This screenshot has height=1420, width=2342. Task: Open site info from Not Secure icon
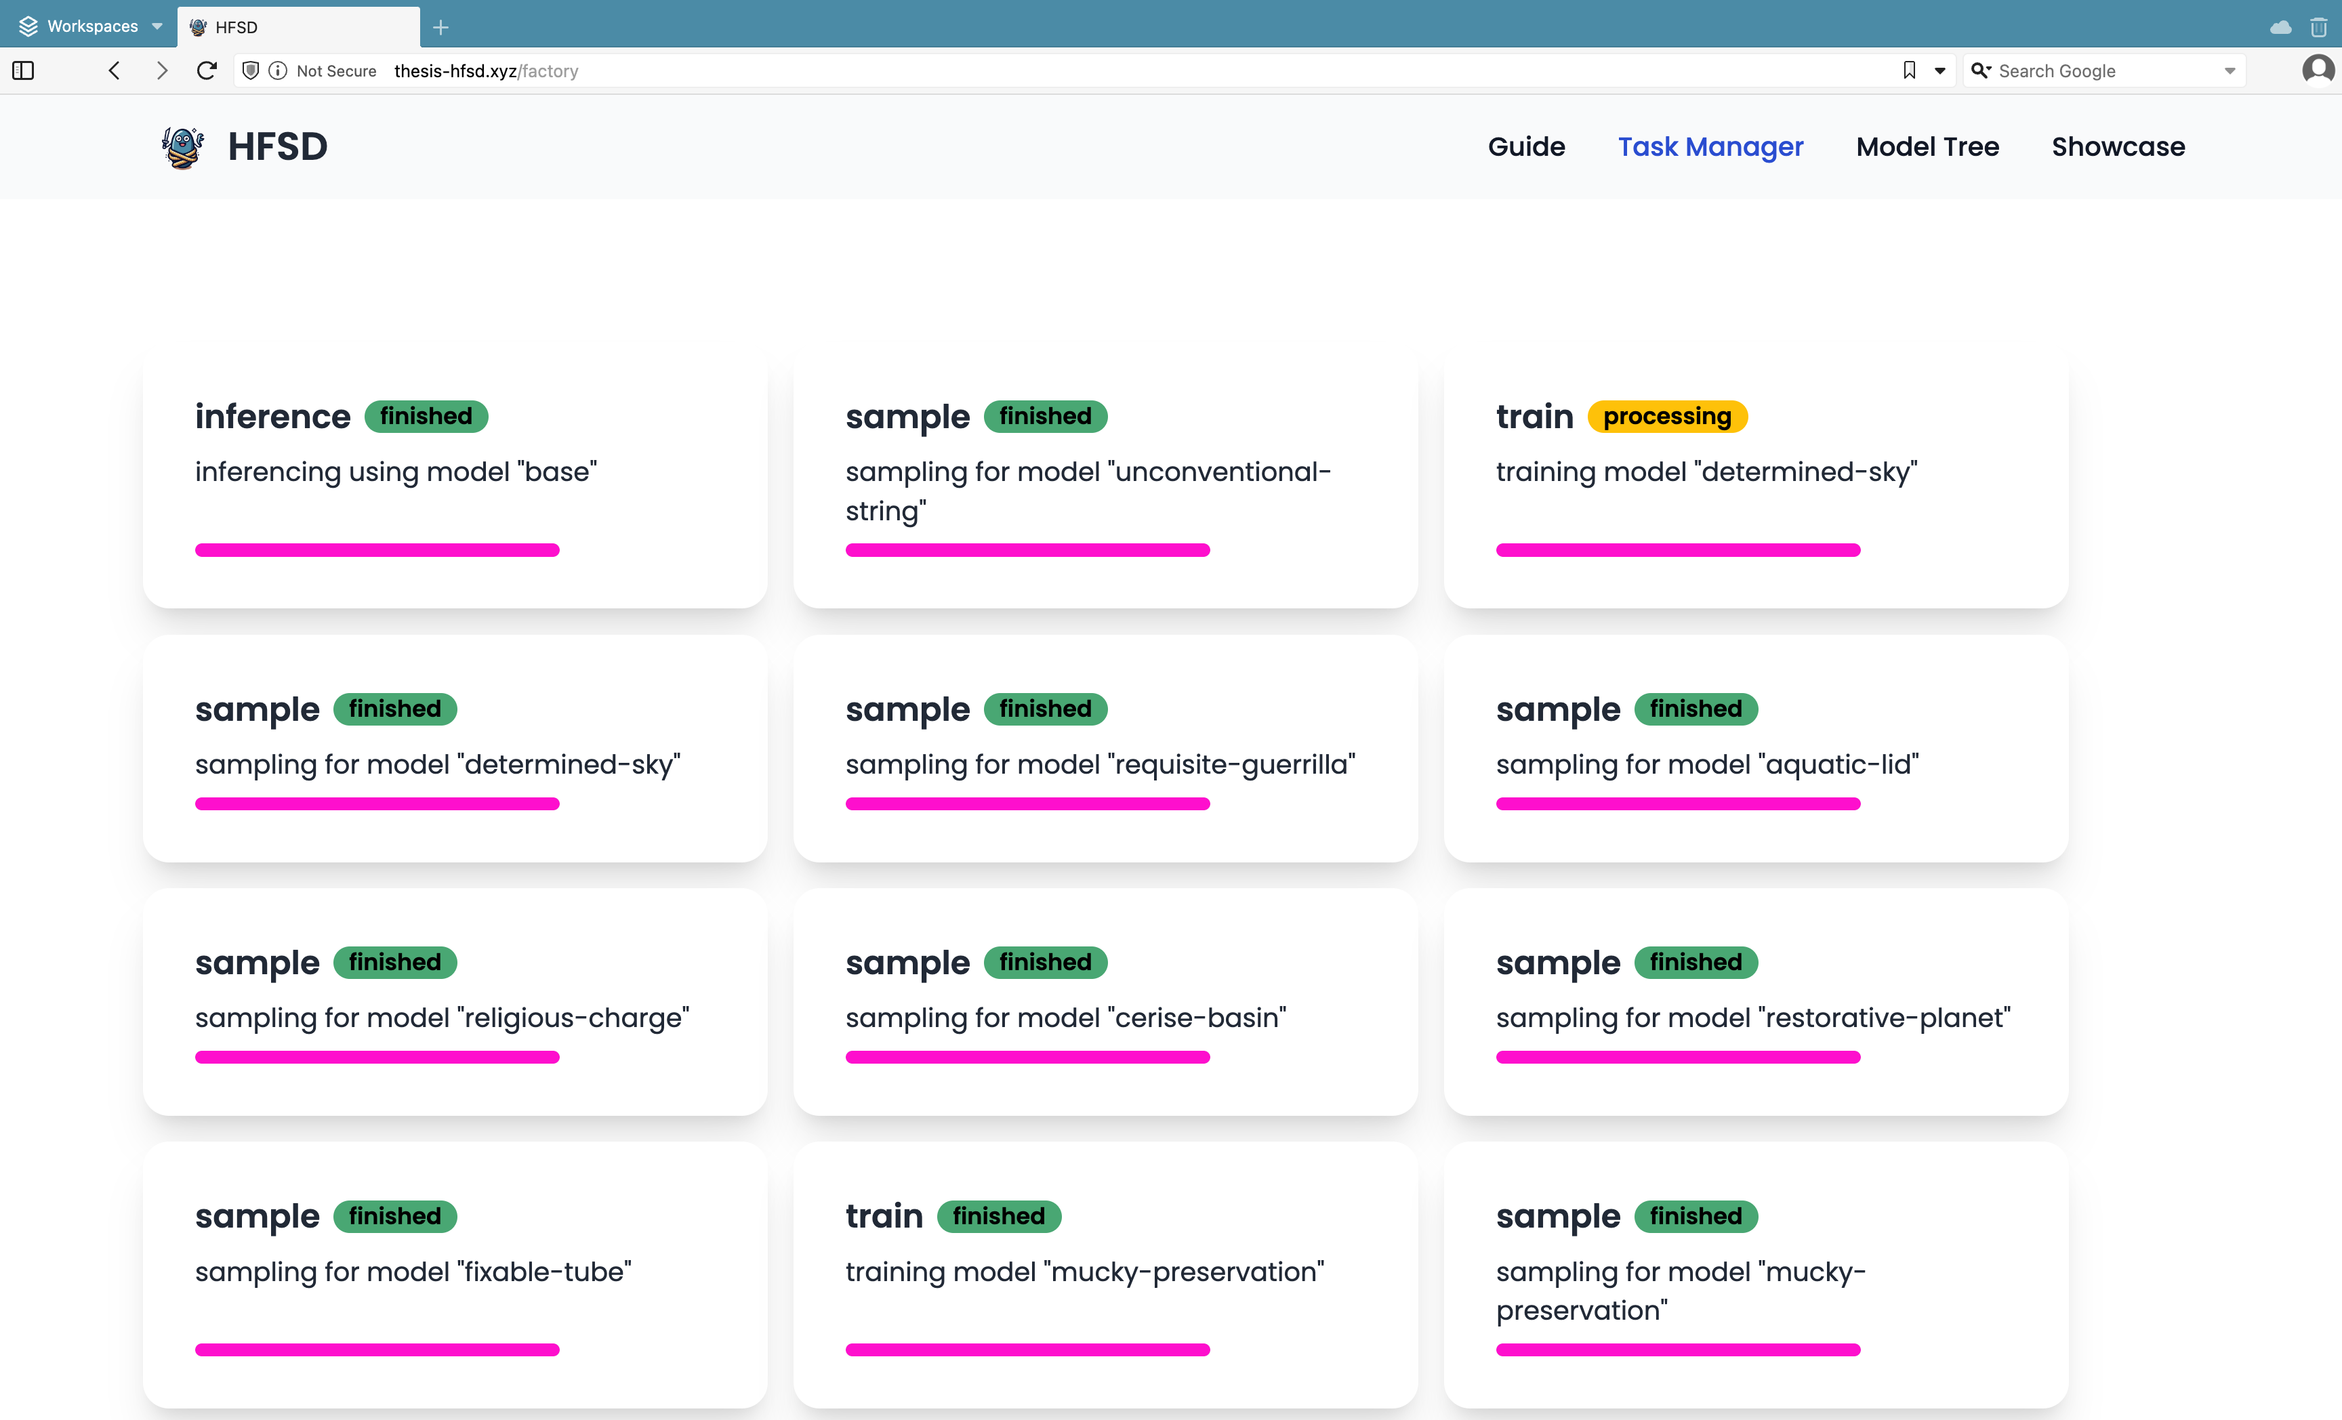pos(278,70)
